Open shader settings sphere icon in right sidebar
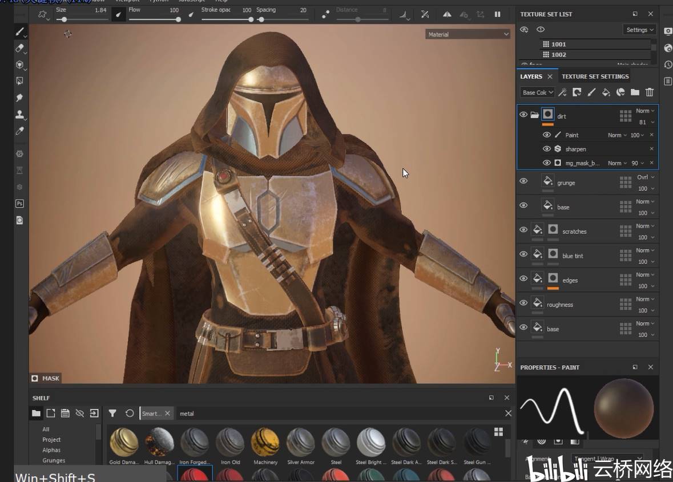 pyautogui.click(x=668, y=48)
